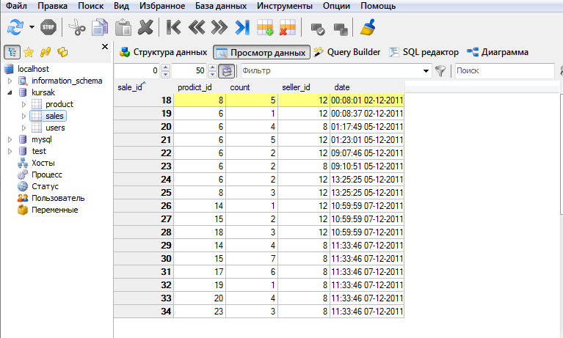
Task: Decrease the limit value 50 with down arrow
Action: (x=213, y=74)
